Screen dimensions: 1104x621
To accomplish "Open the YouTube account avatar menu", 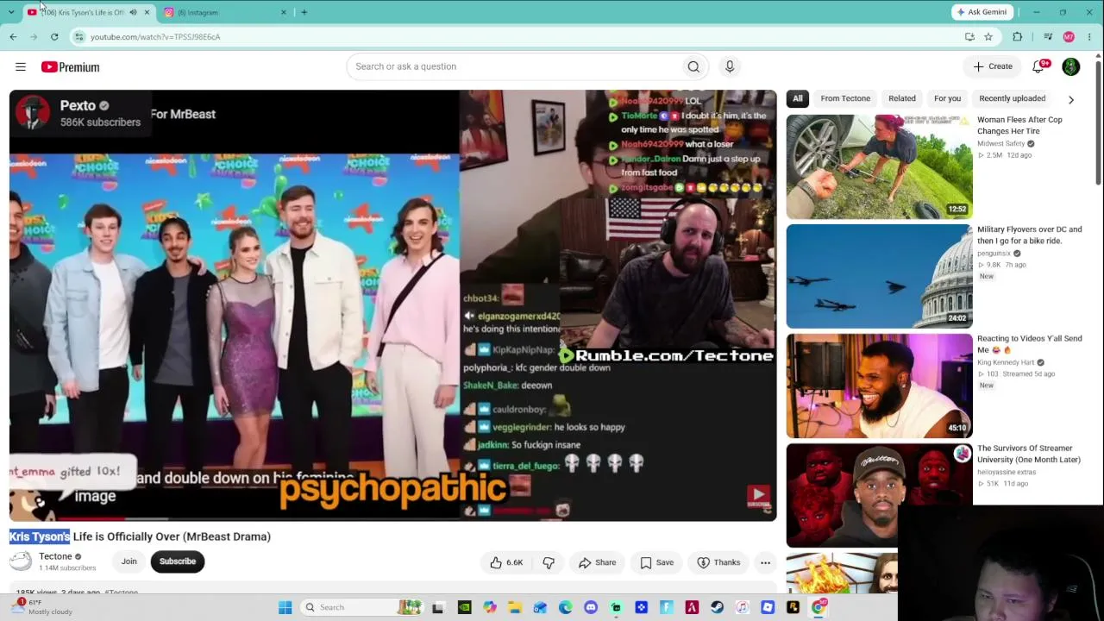I will click(x=1071, y=66).
